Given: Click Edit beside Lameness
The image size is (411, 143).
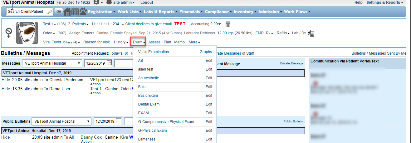Looking at the screenshot, I should tap(209, 139).
